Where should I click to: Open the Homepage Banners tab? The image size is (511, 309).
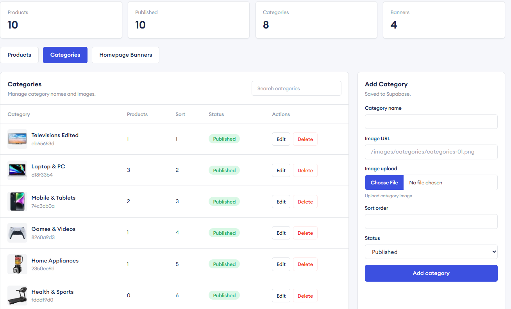[125, 55]
